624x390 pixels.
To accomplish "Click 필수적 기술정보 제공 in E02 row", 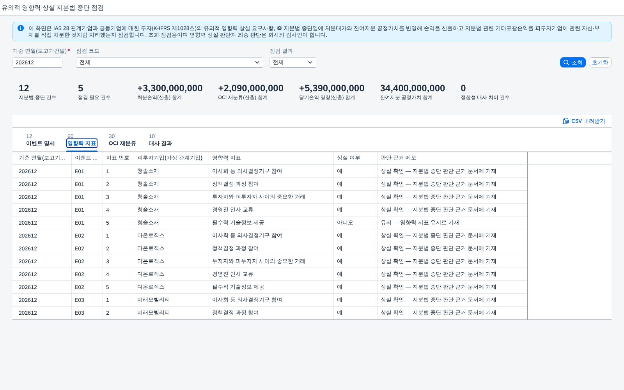I will [238, 287].
